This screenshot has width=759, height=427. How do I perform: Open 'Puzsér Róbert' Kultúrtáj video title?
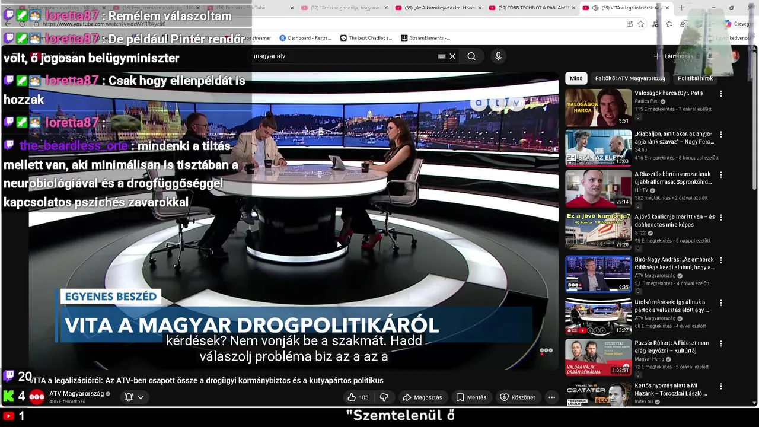pos(672,347)
